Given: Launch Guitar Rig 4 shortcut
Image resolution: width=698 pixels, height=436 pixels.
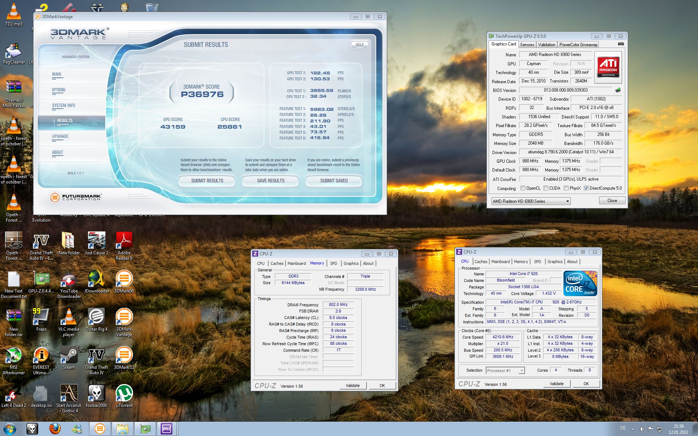Looking at the screenshot, I should point(96,320).
